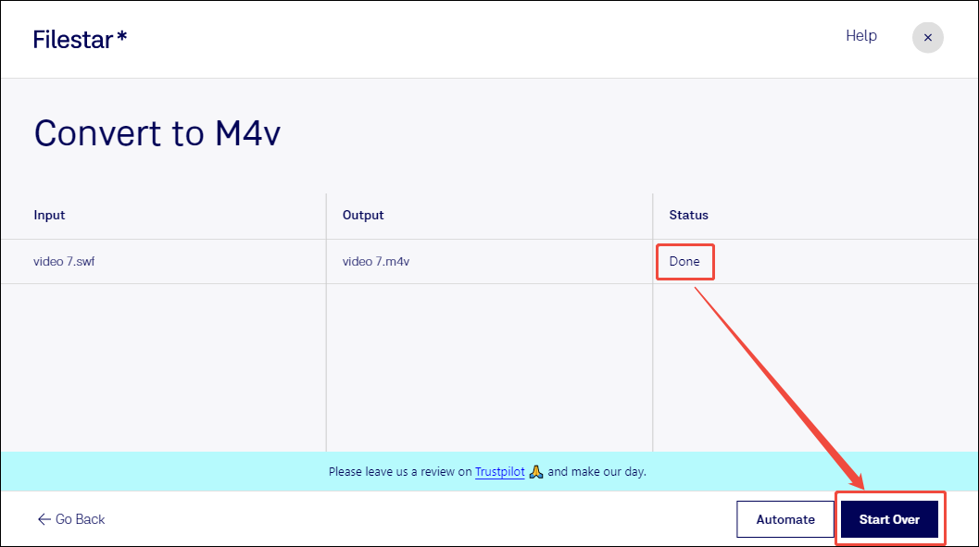Click the Automate button

click(x=785, y=519)
